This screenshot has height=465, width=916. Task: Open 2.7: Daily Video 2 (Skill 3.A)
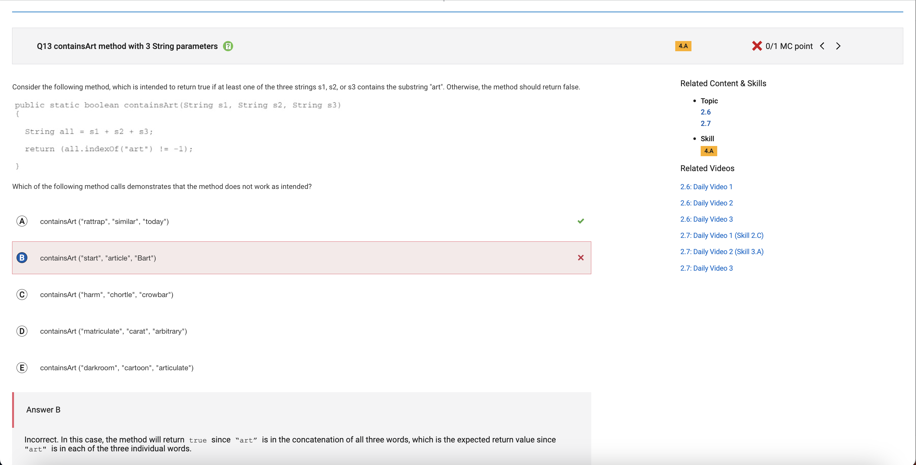click(722, 252)
